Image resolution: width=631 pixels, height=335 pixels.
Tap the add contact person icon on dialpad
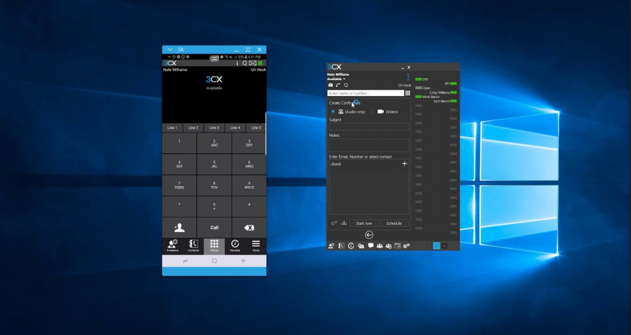tap(179, 228)
